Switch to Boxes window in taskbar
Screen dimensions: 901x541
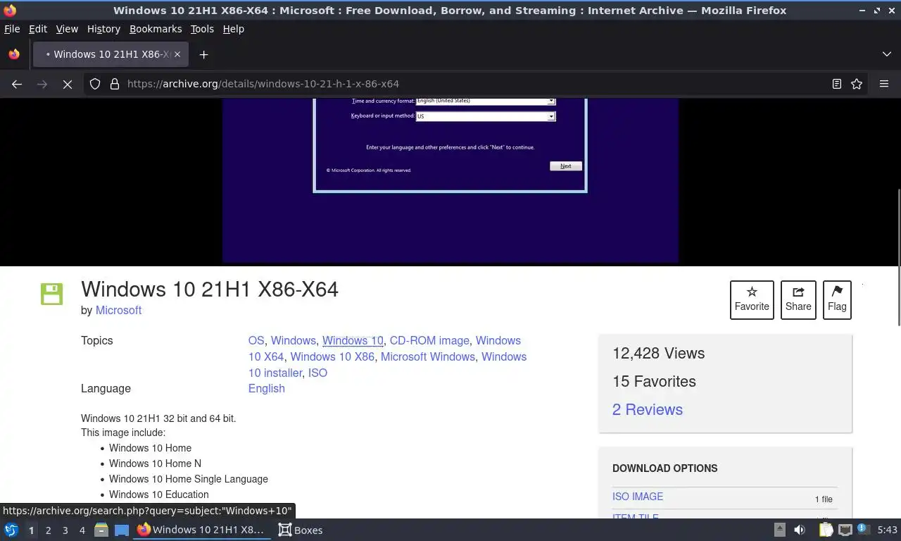click(x=301, y=530)
